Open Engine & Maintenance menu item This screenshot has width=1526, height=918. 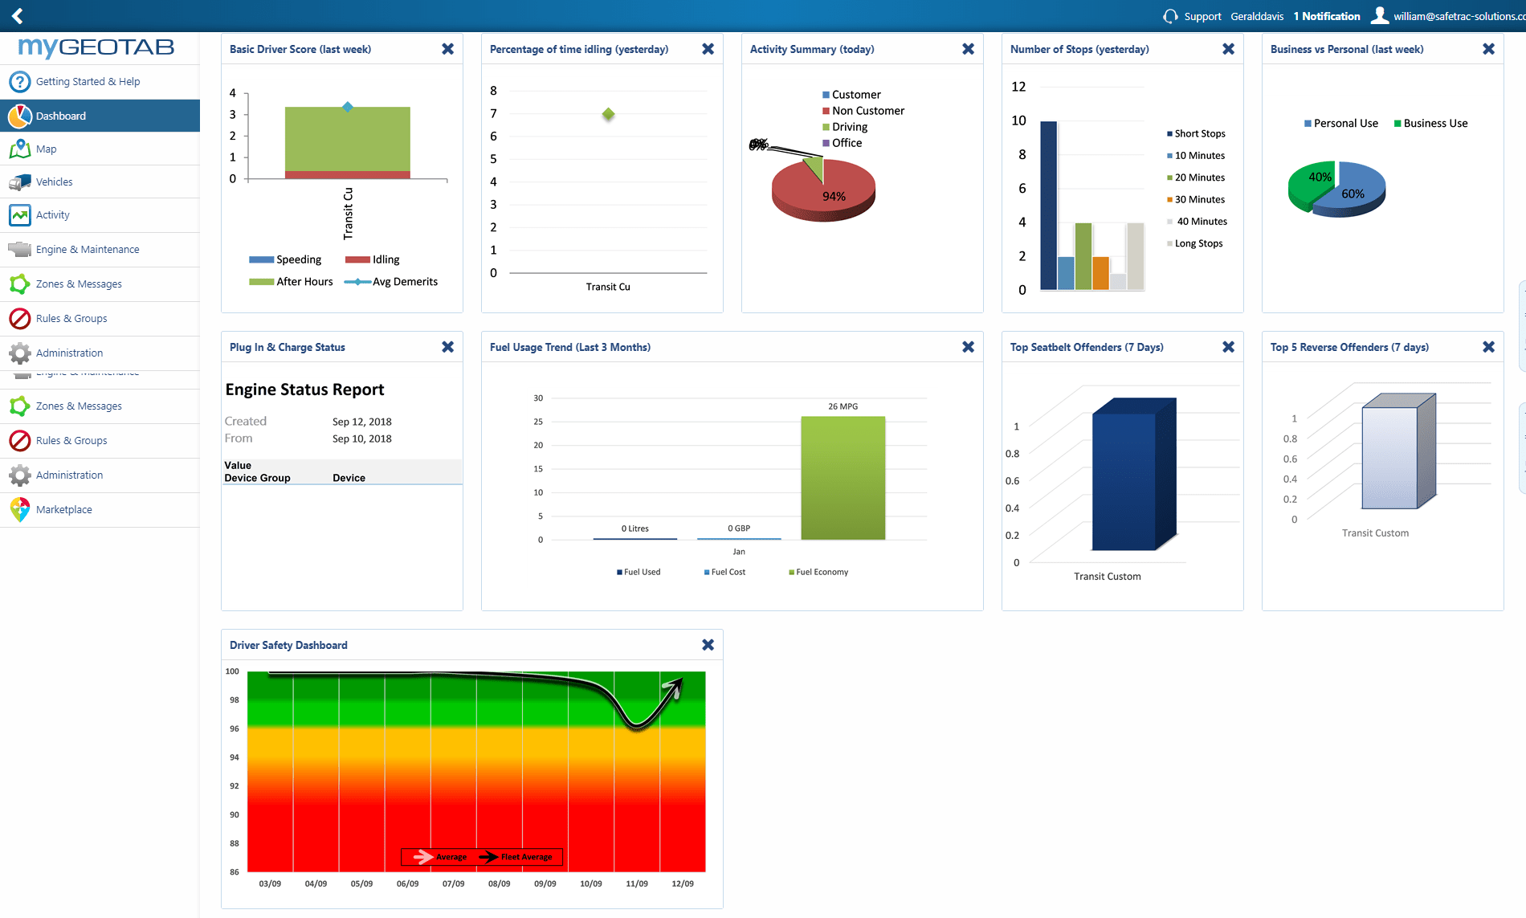coord(100,250)
